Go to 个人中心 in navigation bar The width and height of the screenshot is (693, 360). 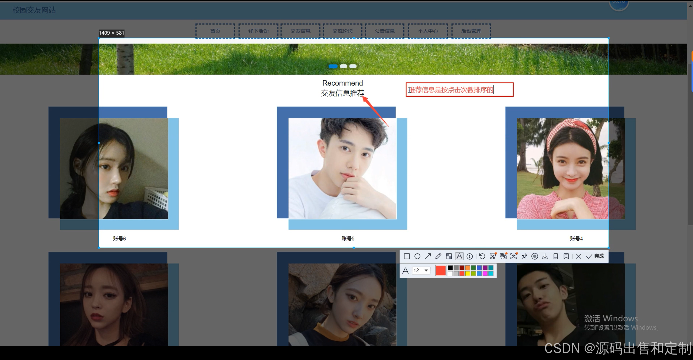pos(428,31)
